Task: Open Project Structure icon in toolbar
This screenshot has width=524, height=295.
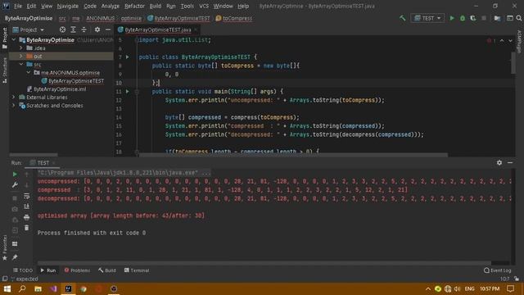Action: 497,18
